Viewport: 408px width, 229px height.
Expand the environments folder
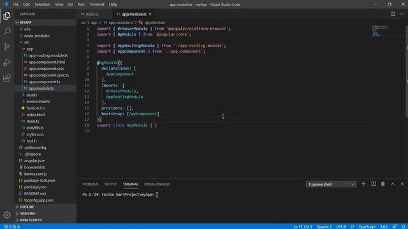coord(38,102)
